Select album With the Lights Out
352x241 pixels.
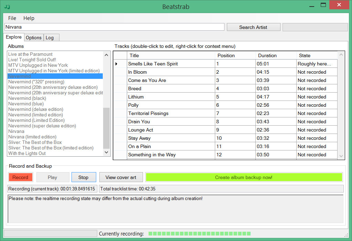[x=55, y=153]
